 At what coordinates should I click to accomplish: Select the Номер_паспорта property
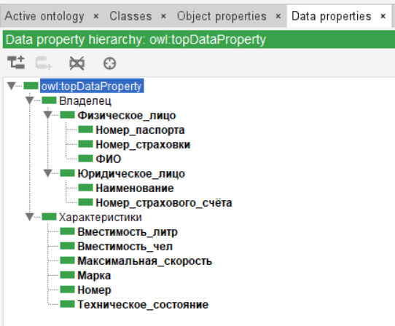click(x=140, y=130)
